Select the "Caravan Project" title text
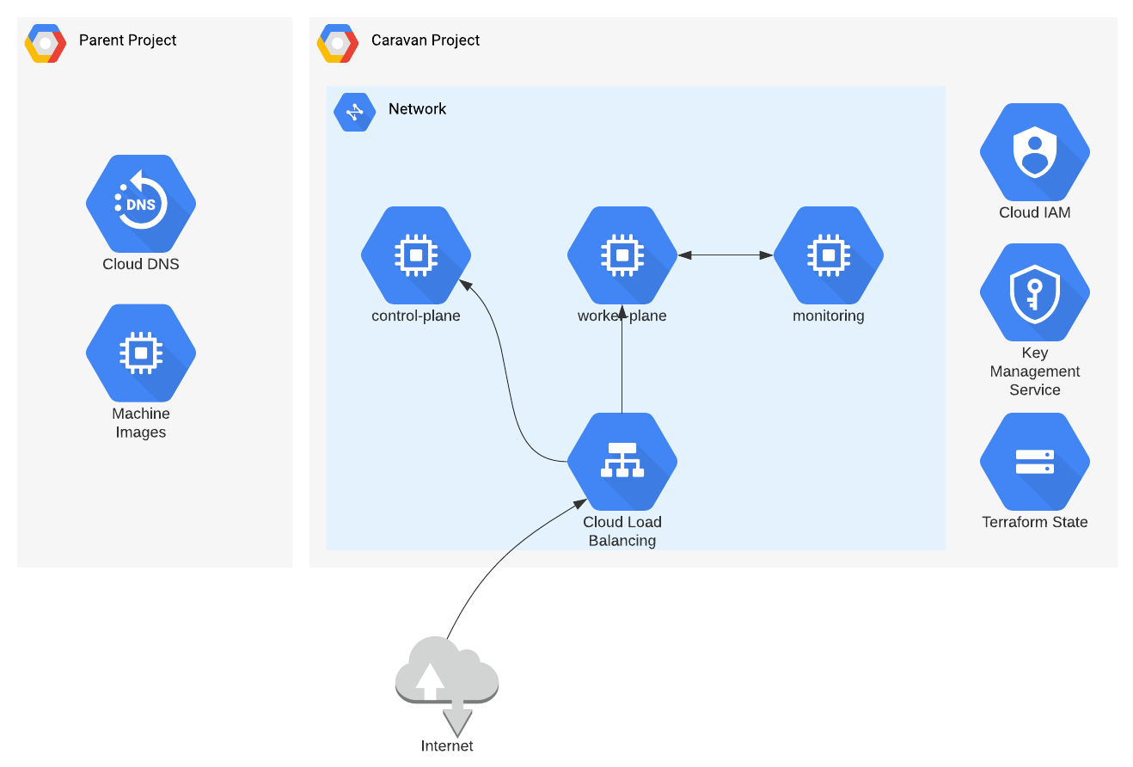This screenshot has width=1133, height=767. tap(426, 40)
